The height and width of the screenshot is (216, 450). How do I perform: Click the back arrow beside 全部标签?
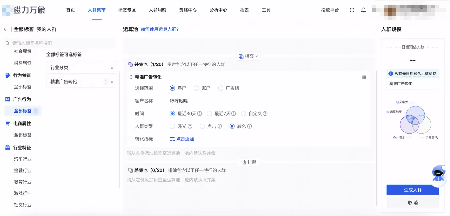click(6, 29)
